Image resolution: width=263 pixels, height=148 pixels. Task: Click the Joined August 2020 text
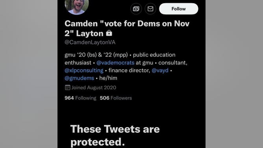94,87
